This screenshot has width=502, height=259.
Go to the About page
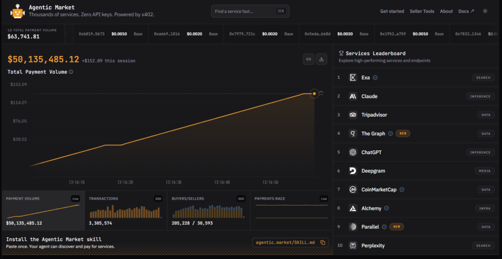(x=446, y=11)
